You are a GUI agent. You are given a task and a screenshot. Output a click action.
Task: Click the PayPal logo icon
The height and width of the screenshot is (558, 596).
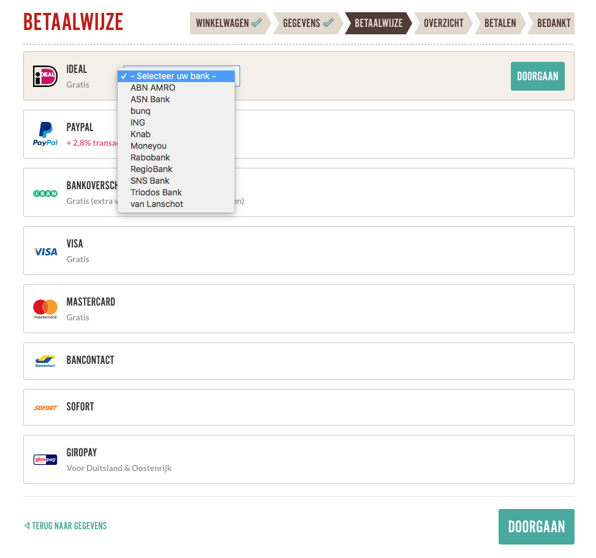tap(45, 134)
